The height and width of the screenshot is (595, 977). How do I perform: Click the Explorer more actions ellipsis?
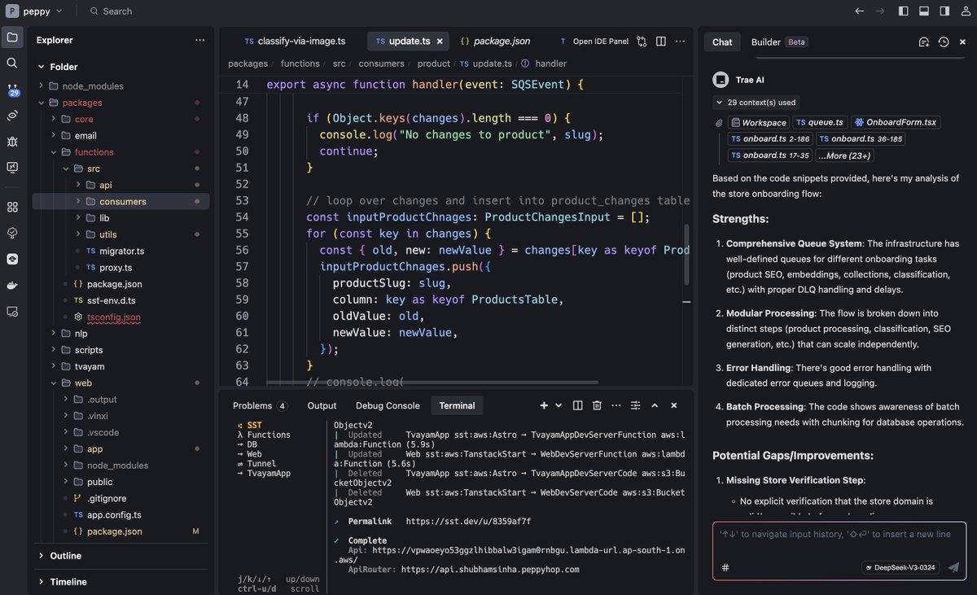200,40
